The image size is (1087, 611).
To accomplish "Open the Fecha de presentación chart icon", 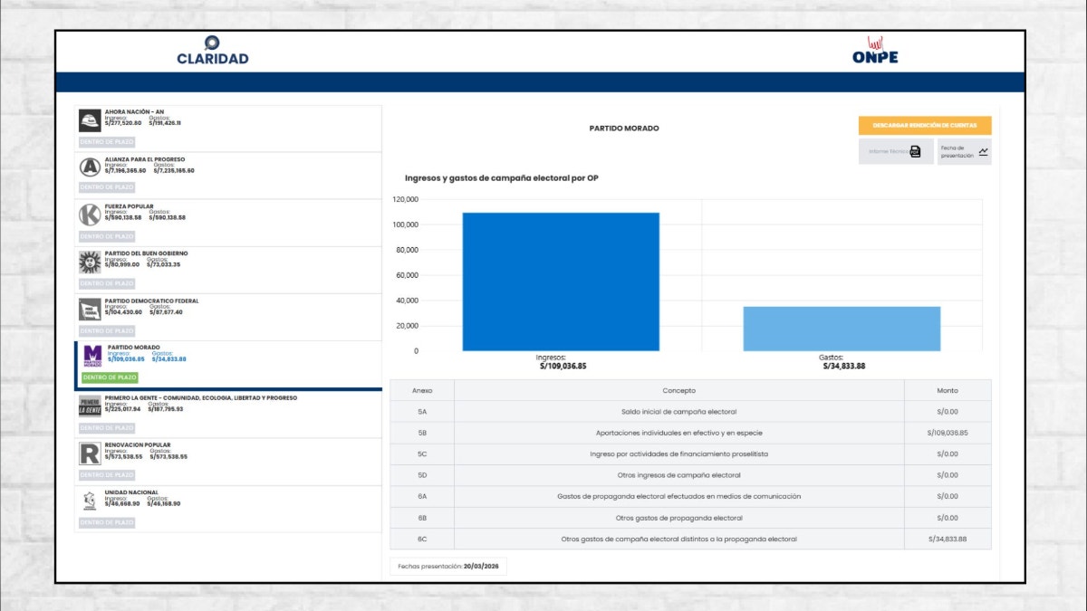I will point(983,152).
